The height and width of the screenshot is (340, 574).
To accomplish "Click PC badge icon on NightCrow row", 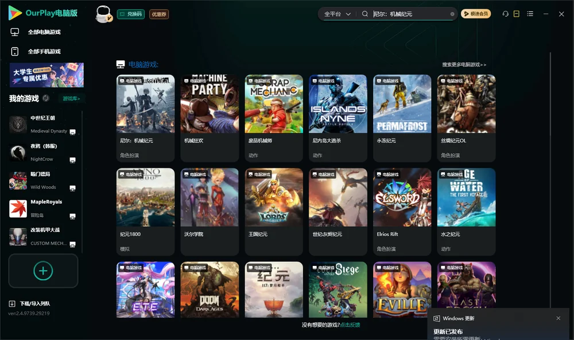I will [72, 160].
